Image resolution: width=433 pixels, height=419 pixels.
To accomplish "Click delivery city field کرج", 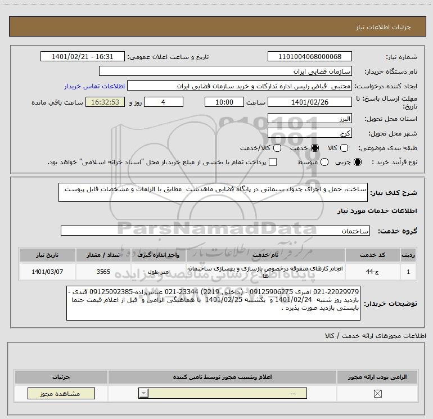I will (x=309, y=133).
